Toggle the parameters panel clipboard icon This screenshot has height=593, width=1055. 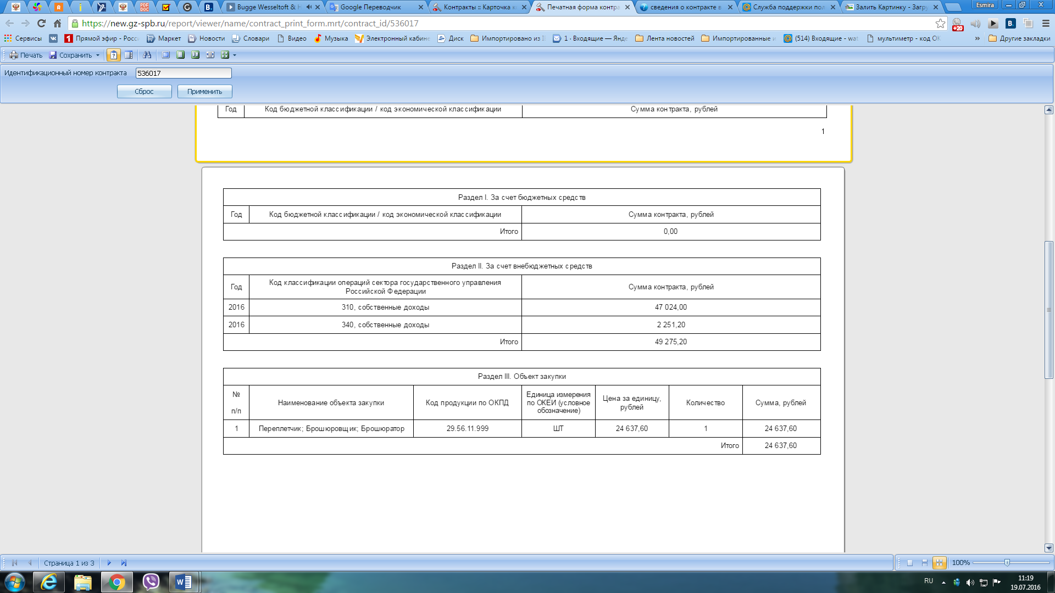tap(114, 55)
